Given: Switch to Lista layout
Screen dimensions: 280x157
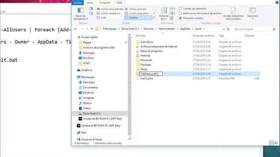Looking at the screenshot, I should 101,17.
